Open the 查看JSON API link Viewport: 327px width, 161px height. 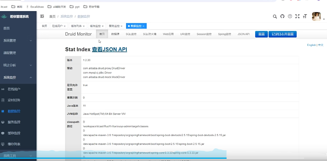point(110,49)
